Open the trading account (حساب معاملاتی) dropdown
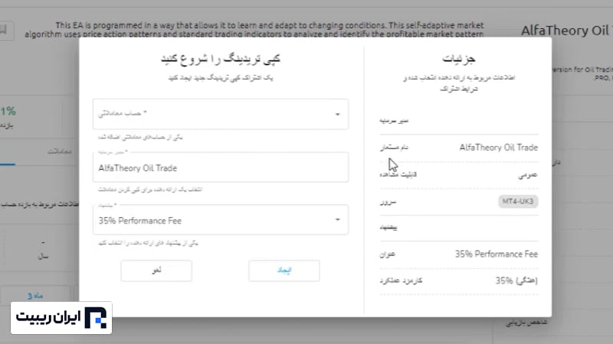 [x=220, y=115]
